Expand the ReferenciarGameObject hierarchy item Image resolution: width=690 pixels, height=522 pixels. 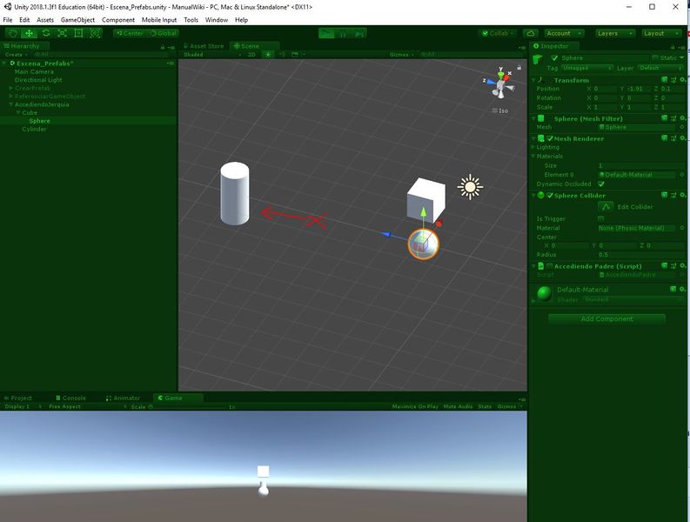point(11,97)
